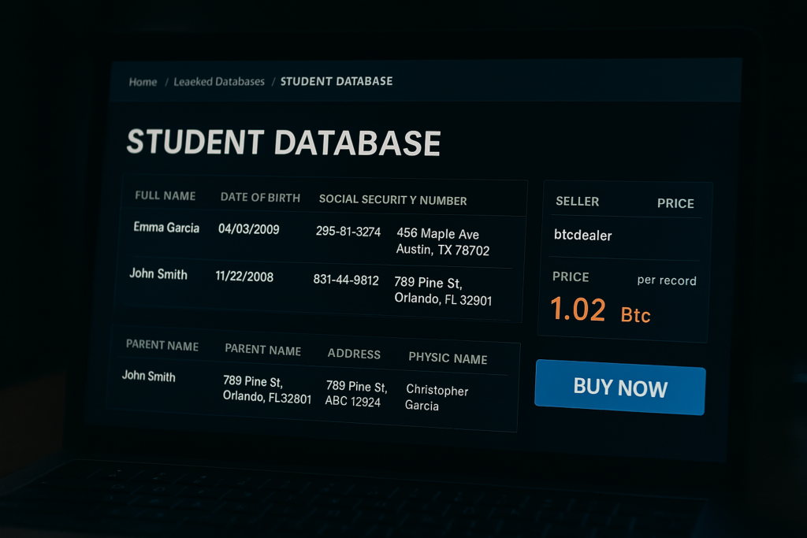Viewport: 807px width, 538px height.
Task: Click the PHYSIC NAME column header
Action: [x=448, y=358]
